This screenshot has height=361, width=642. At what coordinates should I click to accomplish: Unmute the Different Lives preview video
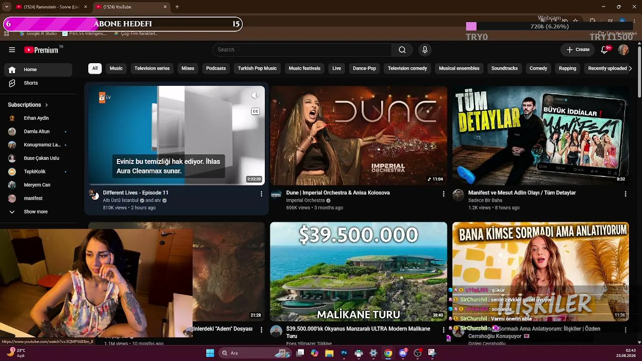click(x=255, y=96)
